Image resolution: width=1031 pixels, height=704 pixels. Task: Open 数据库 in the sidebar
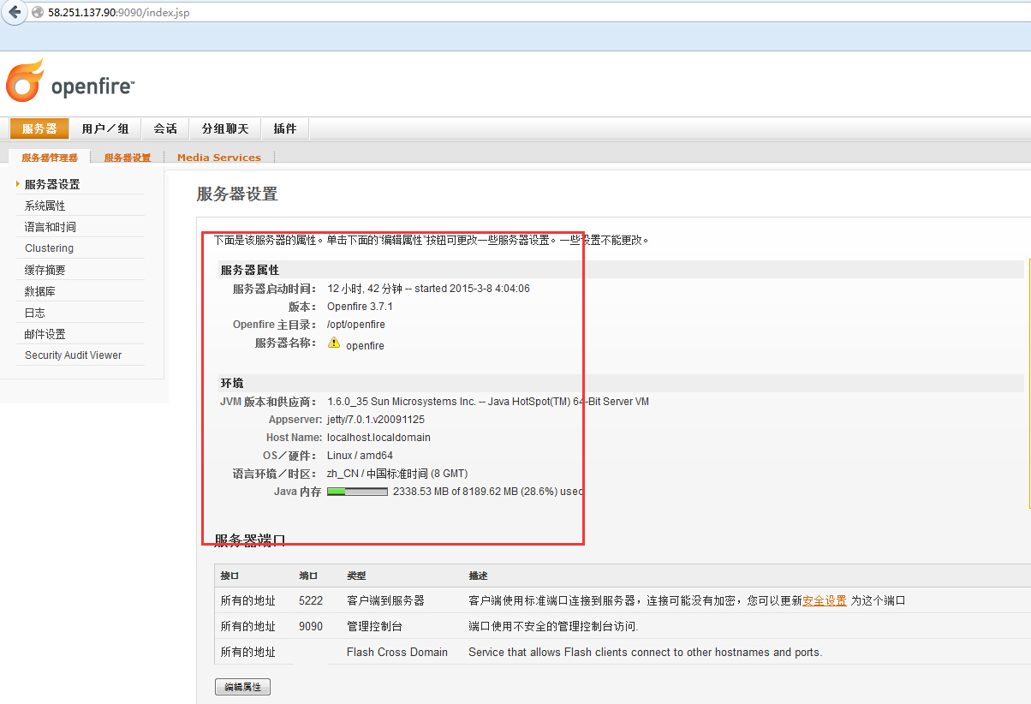pos(40,291)
